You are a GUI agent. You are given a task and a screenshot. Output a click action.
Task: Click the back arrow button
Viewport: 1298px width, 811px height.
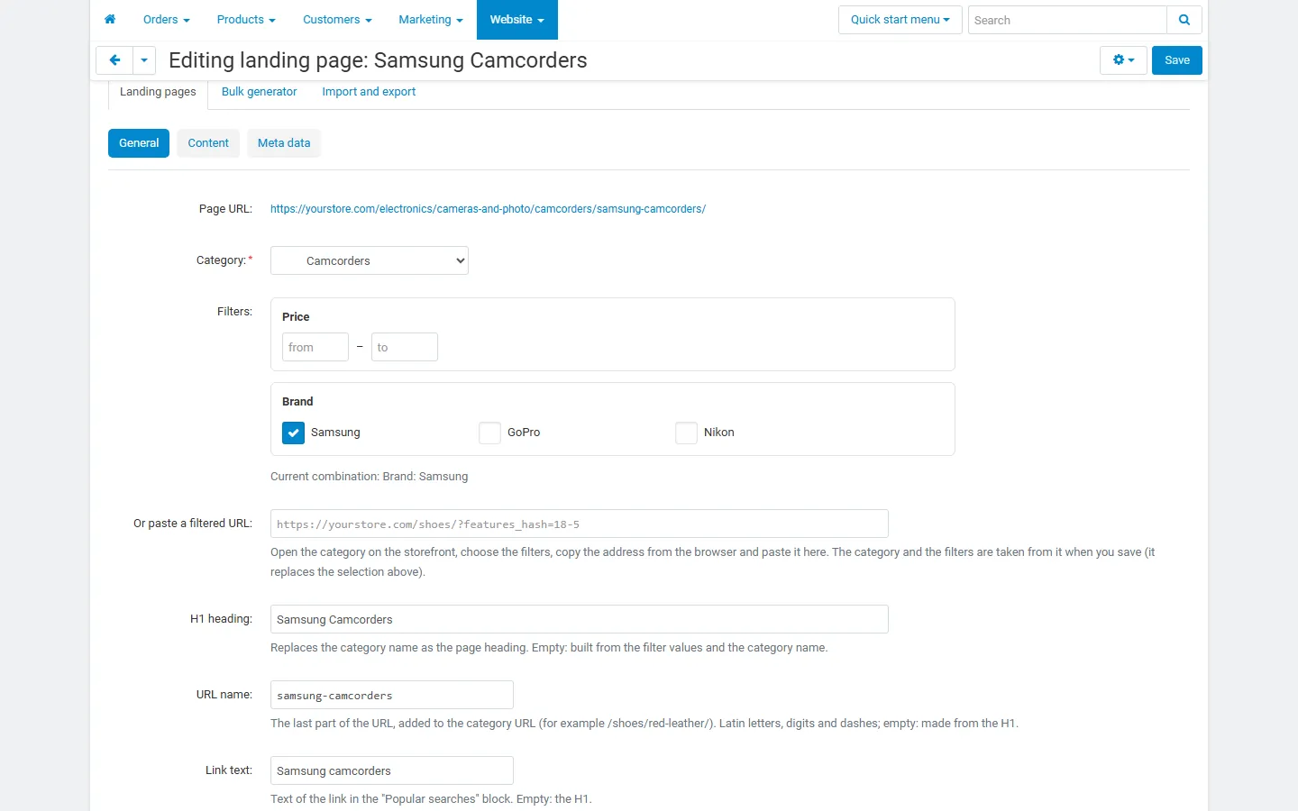pos(114,60)
